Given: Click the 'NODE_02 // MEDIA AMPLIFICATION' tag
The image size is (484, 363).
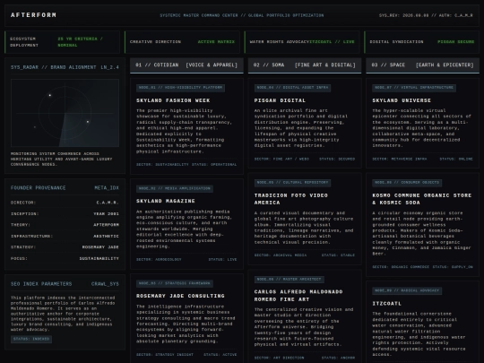Looking at the screenshot, I should (x=175, y=188).
